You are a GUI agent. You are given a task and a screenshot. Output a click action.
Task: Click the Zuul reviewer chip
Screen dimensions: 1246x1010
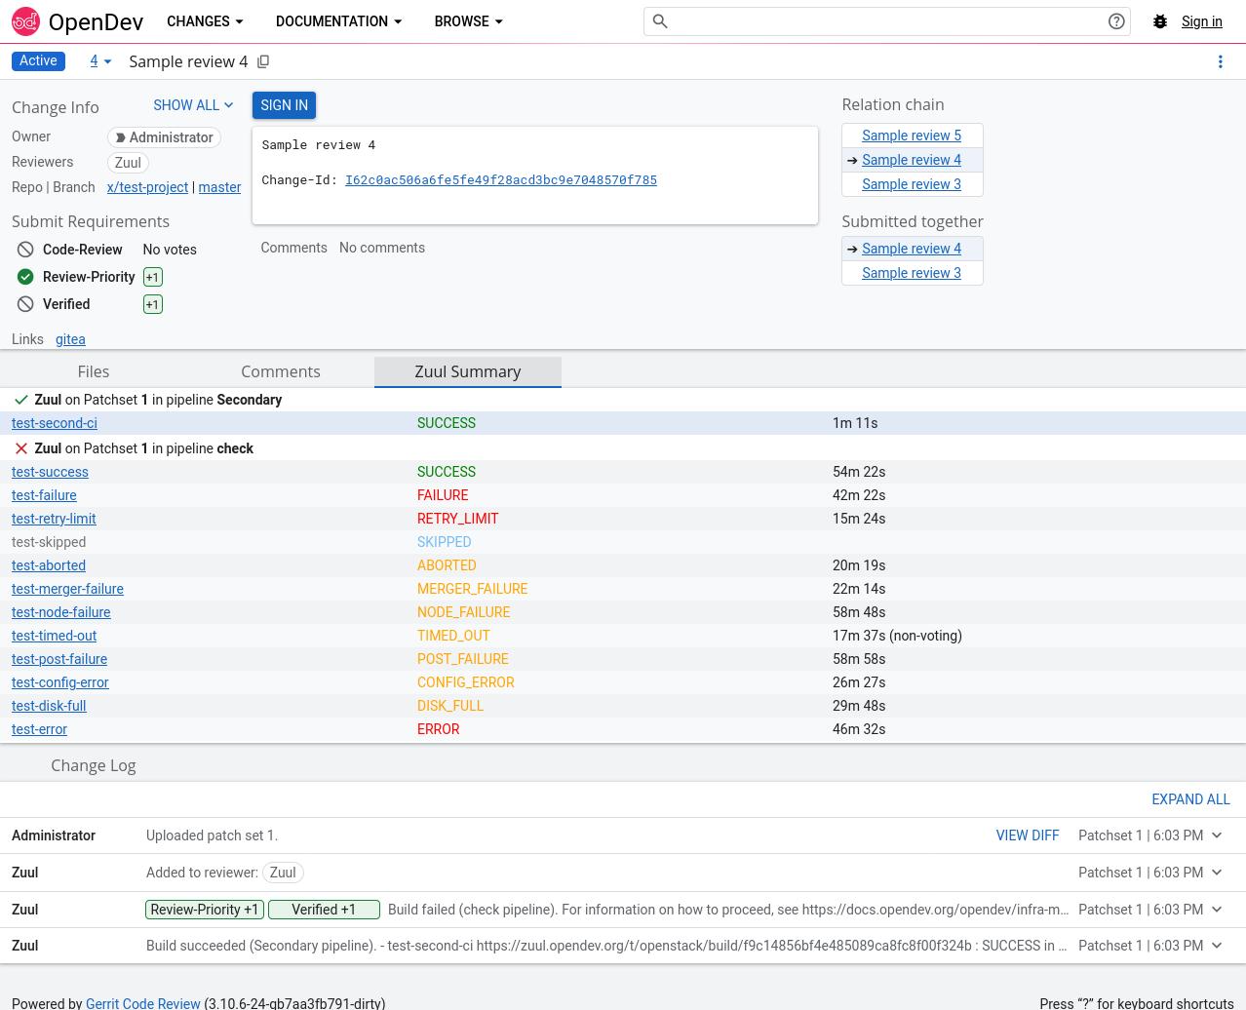(x=128, y=163)
